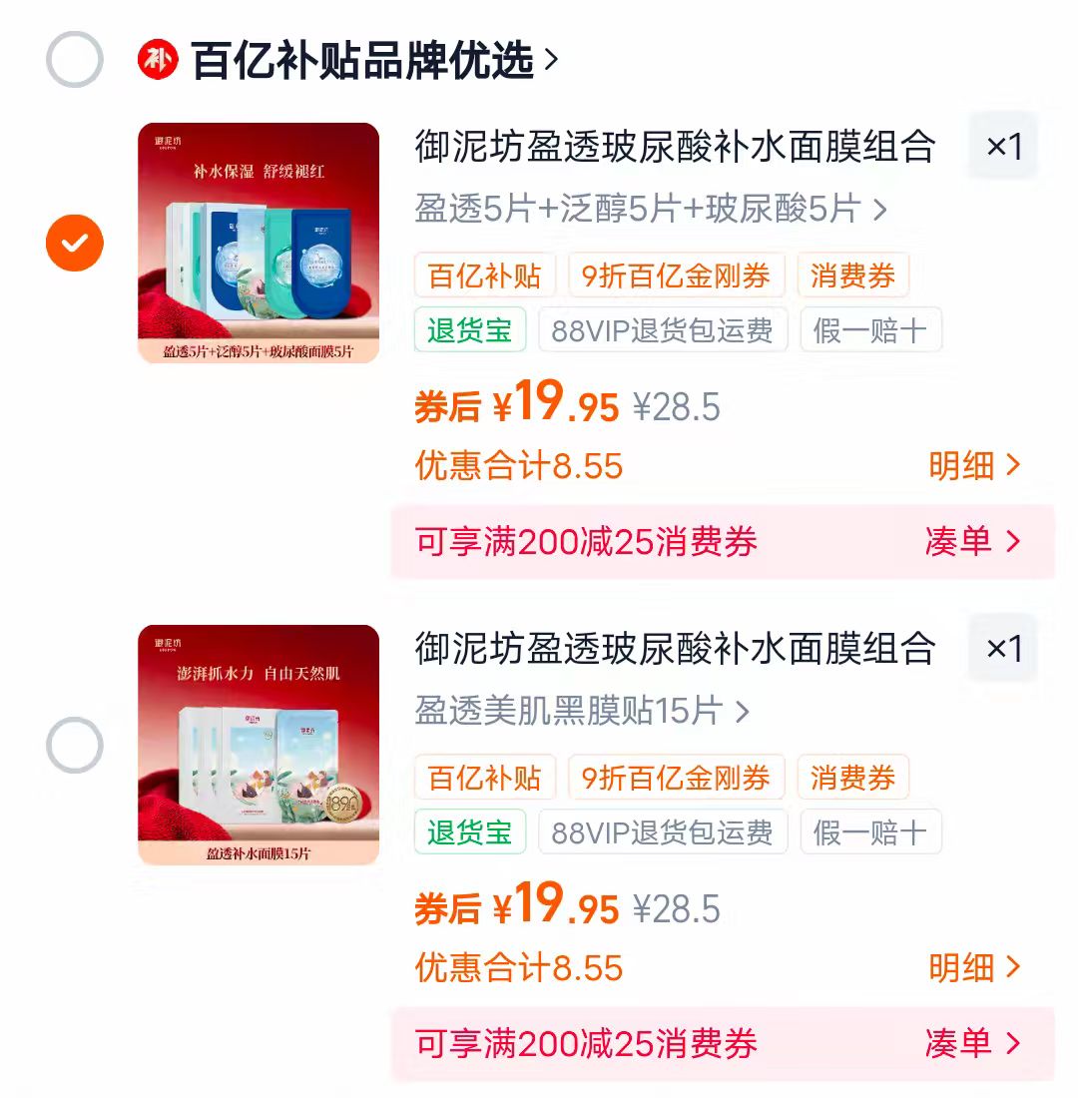Click the ×1 quantity on the first item
The width and height of the screenshot is (1078, 1098).
(1002, 147)
